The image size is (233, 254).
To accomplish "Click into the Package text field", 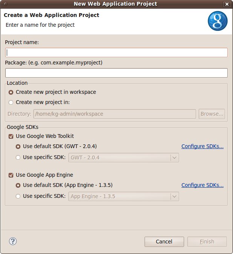I will point(116,73).
